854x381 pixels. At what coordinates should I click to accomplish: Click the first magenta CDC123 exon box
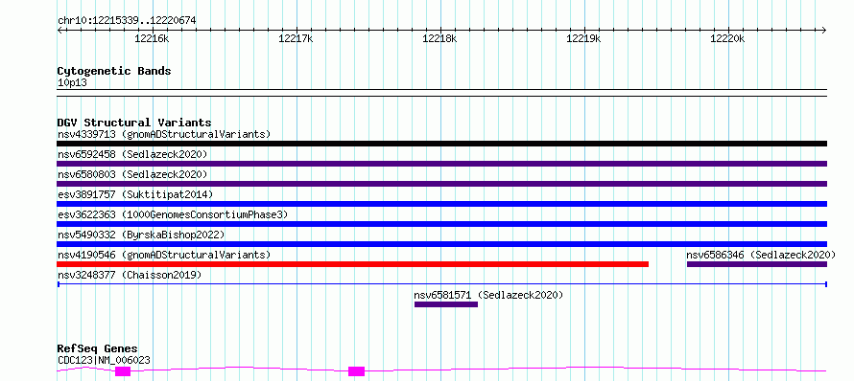point(123,371)
